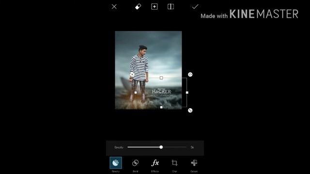Click the right-middle resize handle
The height and width of the screenshot is (174, 310).
tap(187, 92)
